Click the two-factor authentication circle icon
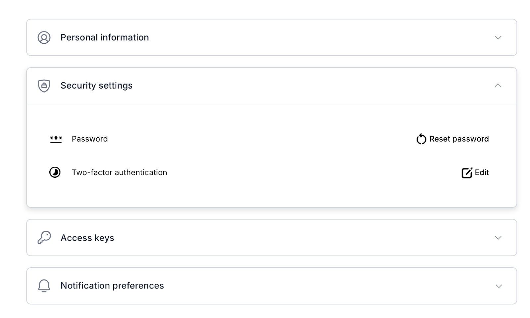 coord(55,172)
